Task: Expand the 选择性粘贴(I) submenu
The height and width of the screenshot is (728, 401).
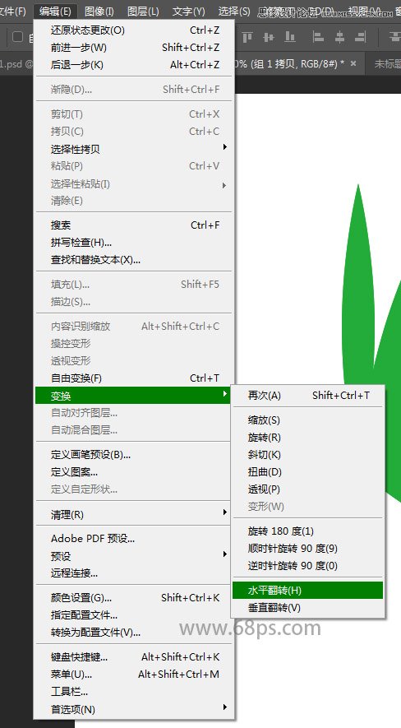Action: tap(135, 184)
